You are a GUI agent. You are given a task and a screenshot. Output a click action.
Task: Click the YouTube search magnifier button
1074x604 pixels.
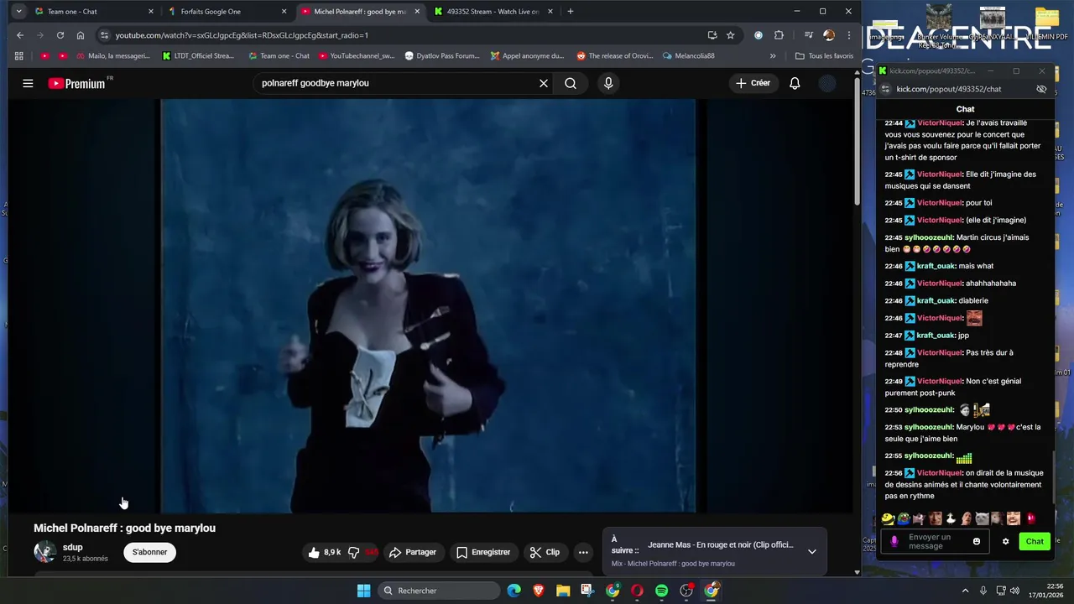click(x=571, y=83)
